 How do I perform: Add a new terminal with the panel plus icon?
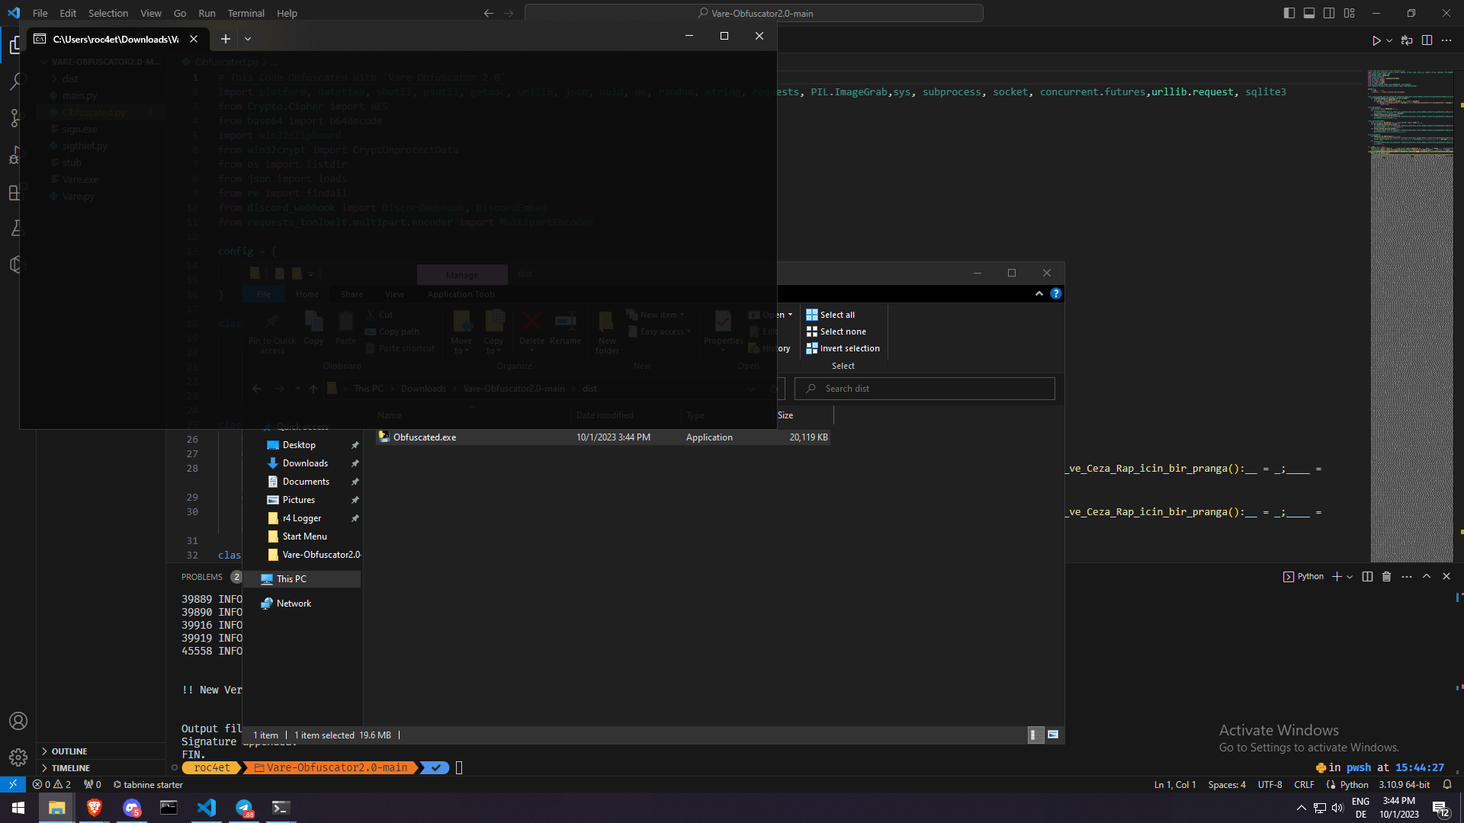tap(1337, 577)
